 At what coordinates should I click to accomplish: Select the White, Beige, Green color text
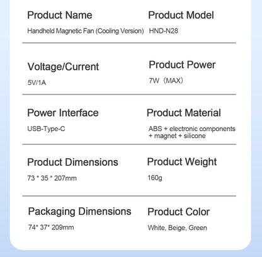point(177,227)
